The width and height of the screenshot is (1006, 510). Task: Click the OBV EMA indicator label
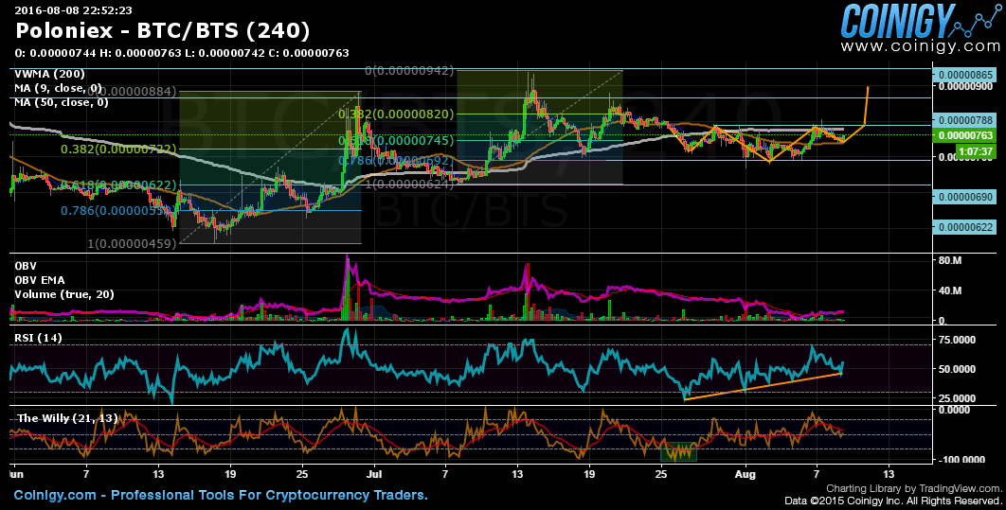pyautogui.click(x=39, y=280)
